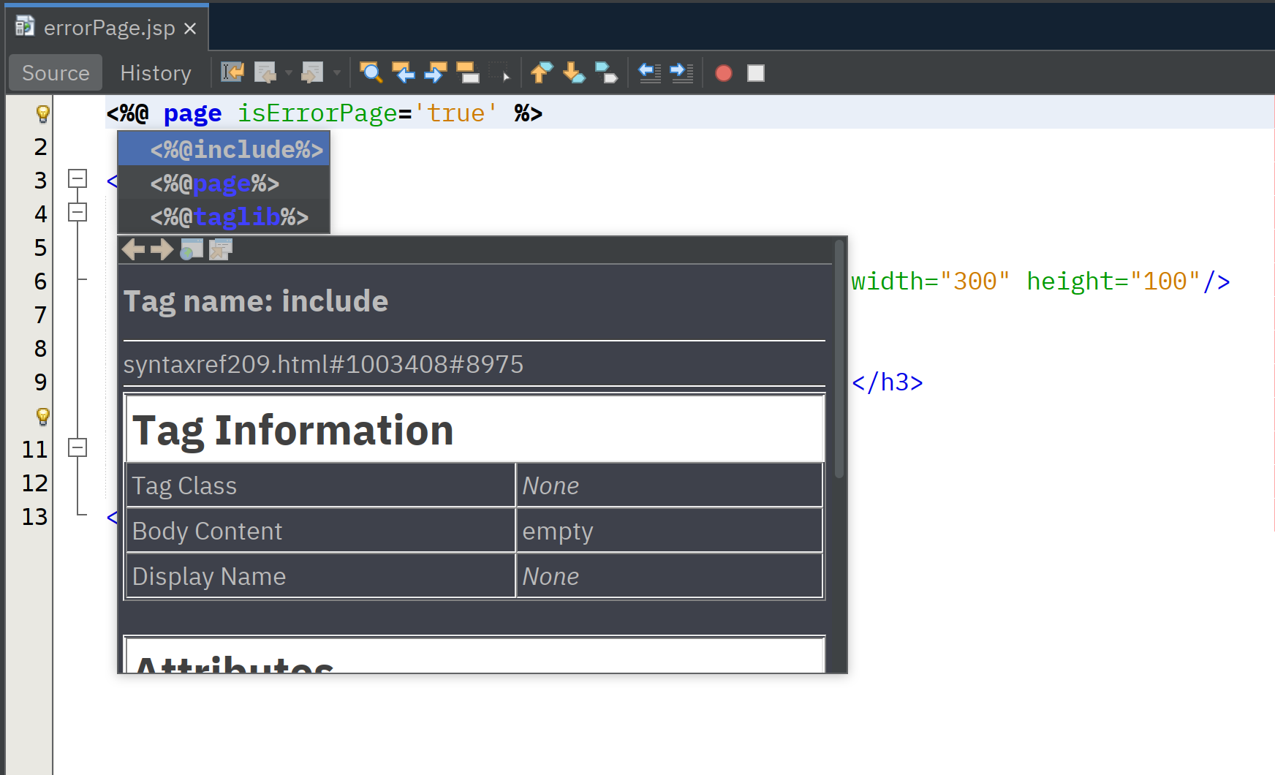
Task: Click Next Bookmark icon
Action: click(x=574, y=72)
